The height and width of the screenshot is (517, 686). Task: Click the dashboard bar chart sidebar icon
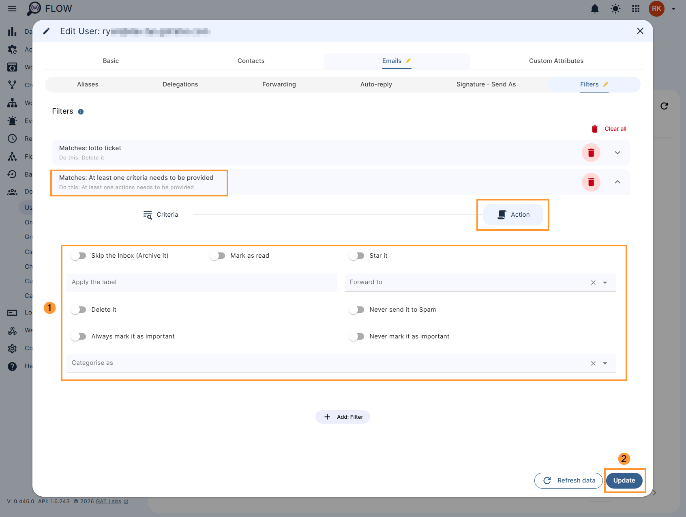(12, 31)
